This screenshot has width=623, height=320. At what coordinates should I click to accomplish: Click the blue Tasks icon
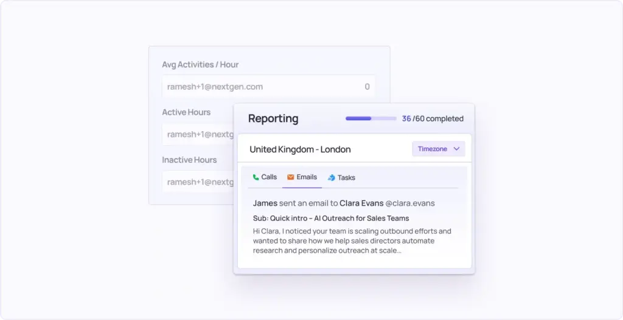coord(332,178)
